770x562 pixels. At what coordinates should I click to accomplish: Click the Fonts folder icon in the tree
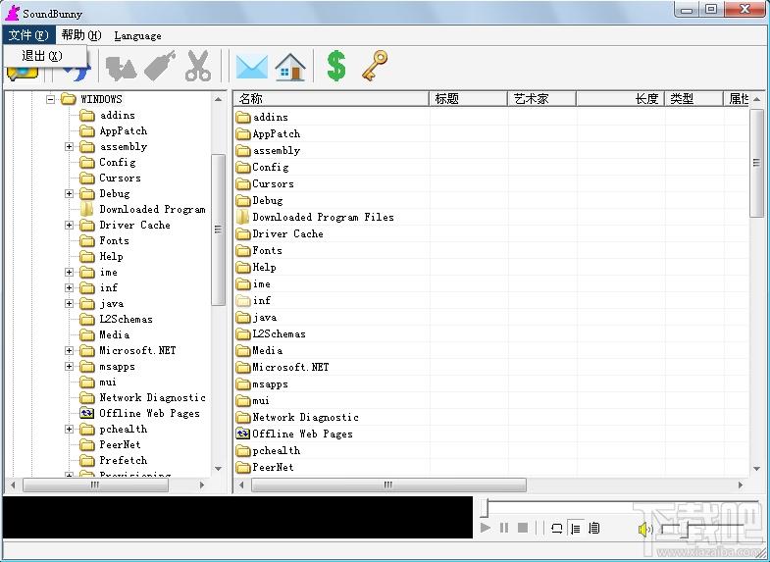click(87, 241)
